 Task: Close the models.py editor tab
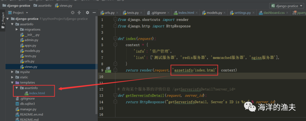click(x=225, y=13)
